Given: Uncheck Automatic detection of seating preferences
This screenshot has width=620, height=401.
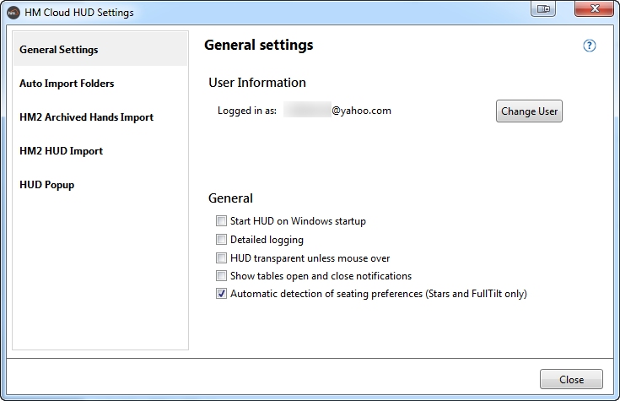Looking at the screenshot, I should click(222, 295).
